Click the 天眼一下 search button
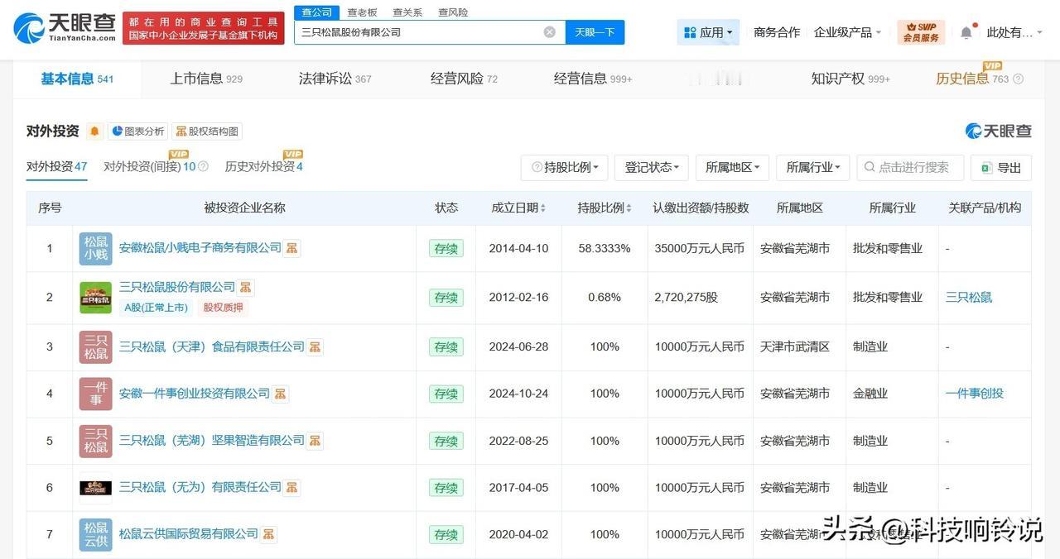The width and height of the screenshot is (1060, 559). tap(594, 31)
